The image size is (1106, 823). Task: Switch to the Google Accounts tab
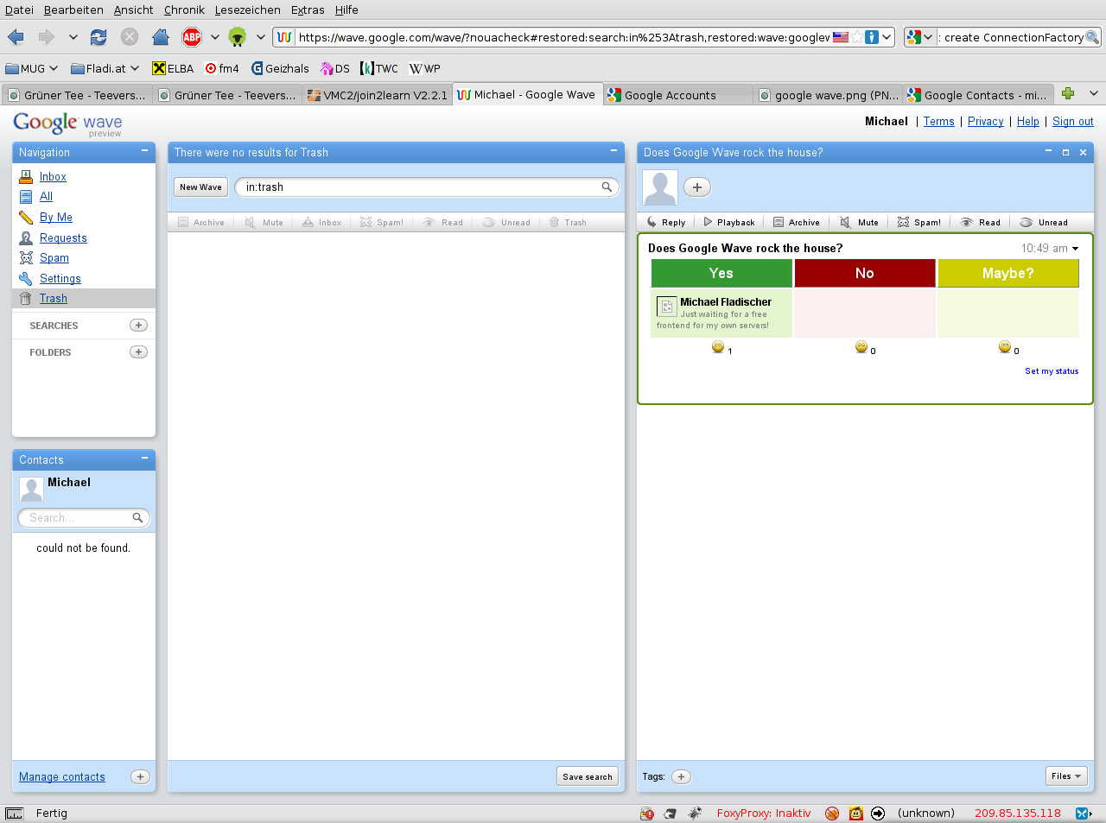click(678, 95)
